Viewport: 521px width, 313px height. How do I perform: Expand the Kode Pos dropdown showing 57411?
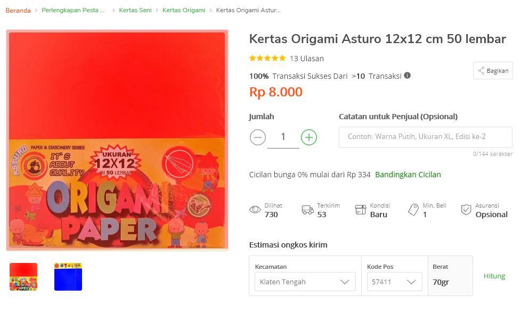click(394, 282)
